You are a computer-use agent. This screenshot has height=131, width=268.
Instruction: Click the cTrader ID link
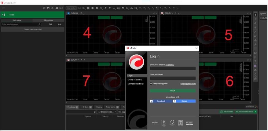[x=170, y=65]
